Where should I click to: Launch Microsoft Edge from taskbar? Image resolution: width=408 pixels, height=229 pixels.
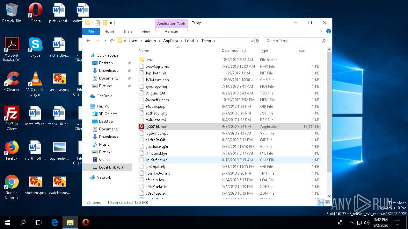click(55, 223)
